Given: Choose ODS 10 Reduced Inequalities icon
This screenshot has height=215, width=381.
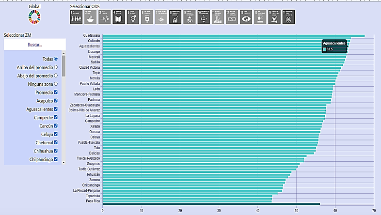Looking at the screenshot, I should (204, 17).
